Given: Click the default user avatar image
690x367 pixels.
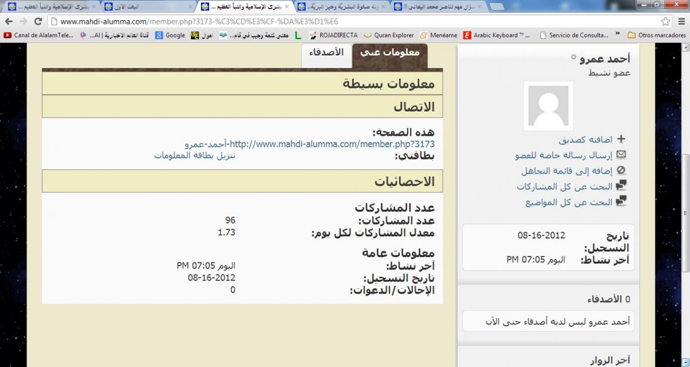Looking at the screenshot, I should click(548, 106).
